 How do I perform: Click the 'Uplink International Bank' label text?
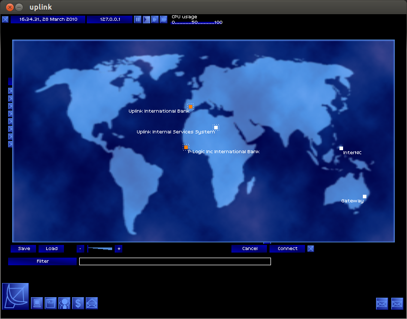tap(159, 111)
